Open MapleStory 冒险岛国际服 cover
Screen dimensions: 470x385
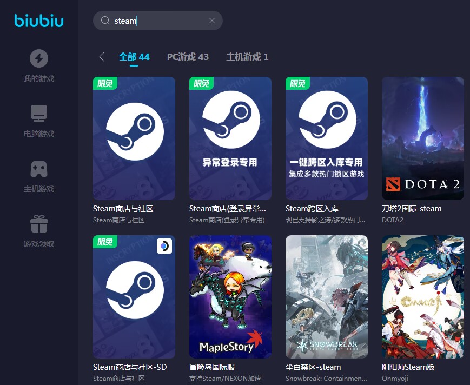coord(230,297)
